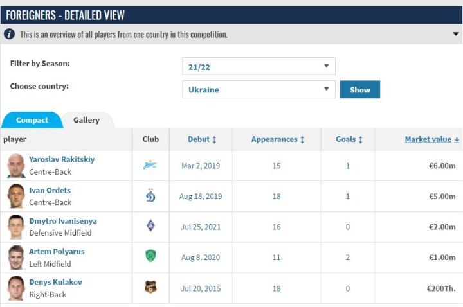The image size is (463, 307).
Task: Click the info icon in overview banner
Action: tap(10, 34)
